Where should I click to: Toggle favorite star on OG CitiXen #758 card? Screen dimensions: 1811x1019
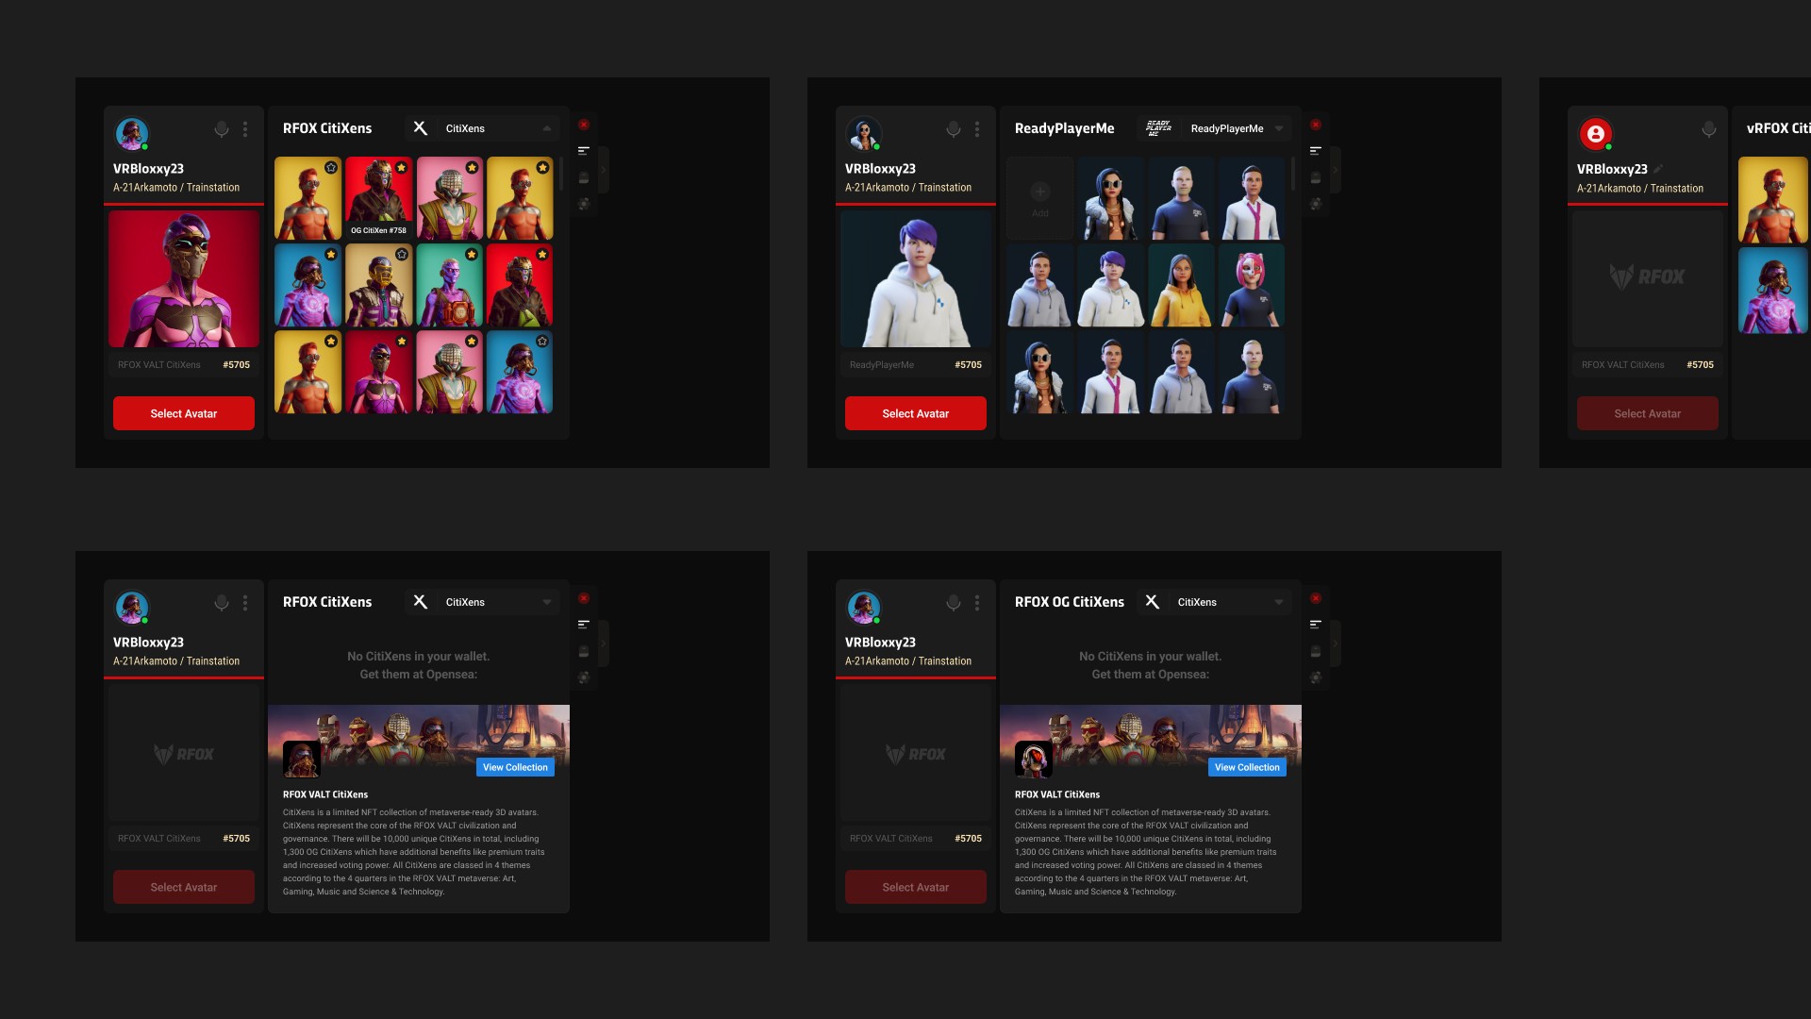[x=401, y=168]
